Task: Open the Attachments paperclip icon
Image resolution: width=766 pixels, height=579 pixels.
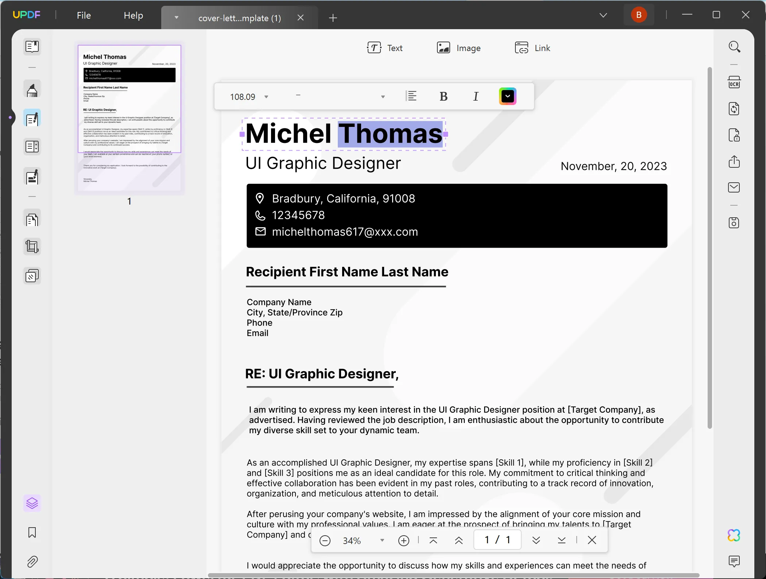Action: click(32, 562)
